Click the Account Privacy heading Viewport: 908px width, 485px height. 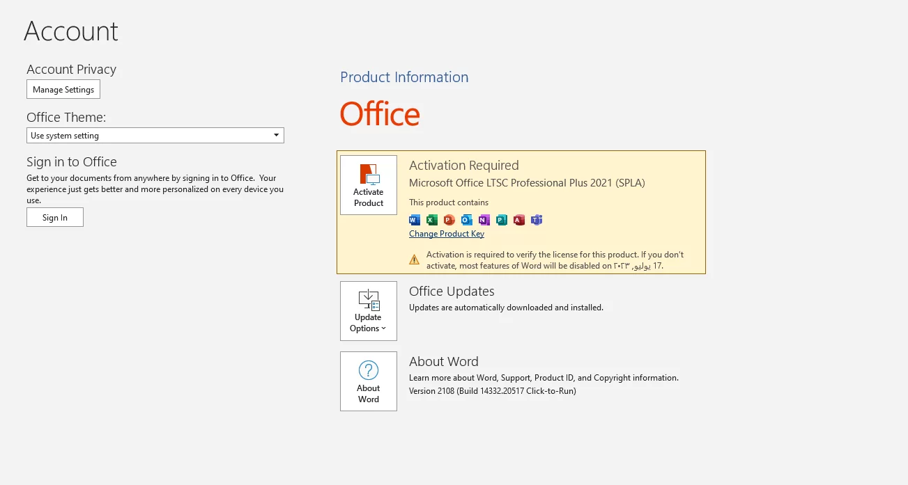[x=71, y=70]
